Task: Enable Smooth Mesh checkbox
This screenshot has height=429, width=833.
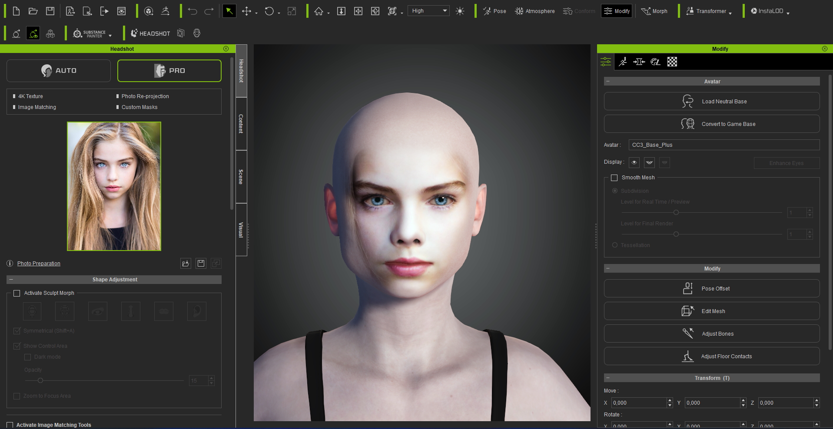Action: pyautogui.click(x=614, y=178)
